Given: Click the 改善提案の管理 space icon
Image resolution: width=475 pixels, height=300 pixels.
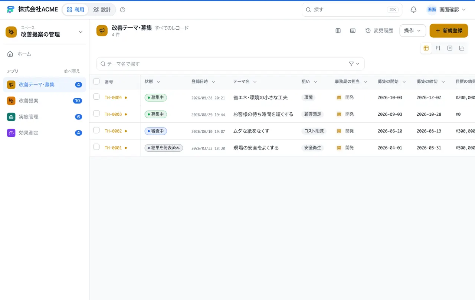Looking at the screenshot, I should point(11,32).
